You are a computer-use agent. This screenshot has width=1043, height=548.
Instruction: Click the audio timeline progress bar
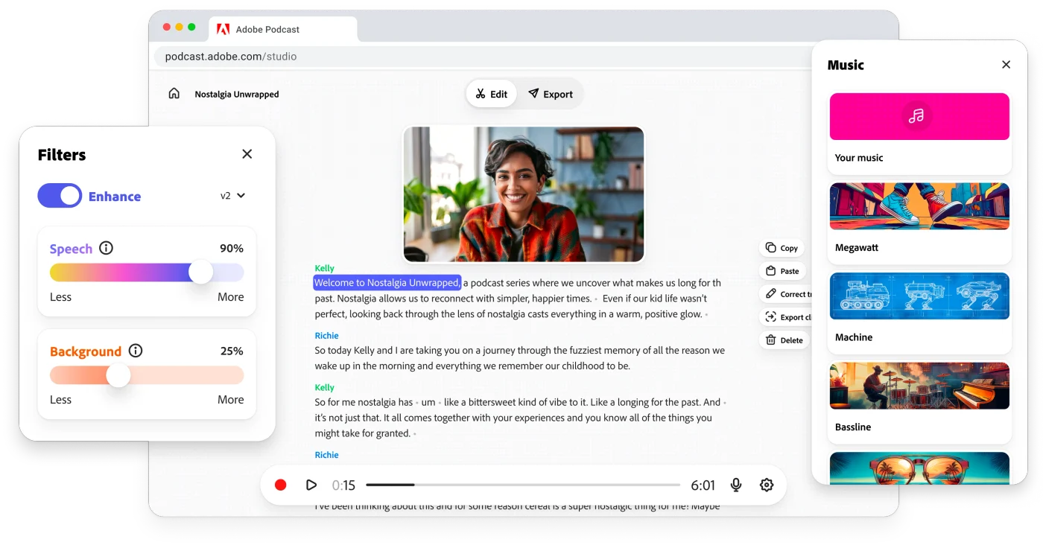pos(523,485)
